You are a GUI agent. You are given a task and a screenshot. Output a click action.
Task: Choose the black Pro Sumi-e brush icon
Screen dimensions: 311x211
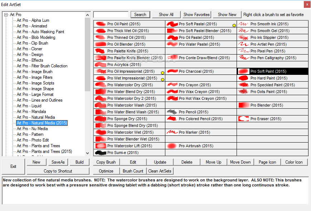(101, 153)
